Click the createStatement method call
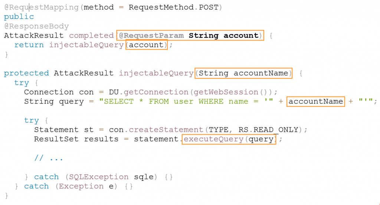 166,130
